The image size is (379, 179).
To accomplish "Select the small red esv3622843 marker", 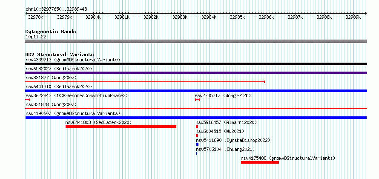I will (28, 100).
